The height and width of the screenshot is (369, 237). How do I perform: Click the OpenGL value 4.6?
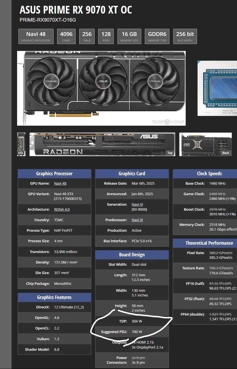[x=57, y=318]
